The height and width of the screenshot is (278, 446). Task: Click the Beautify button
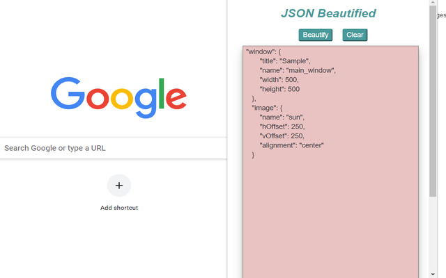(x=315, y=35)
